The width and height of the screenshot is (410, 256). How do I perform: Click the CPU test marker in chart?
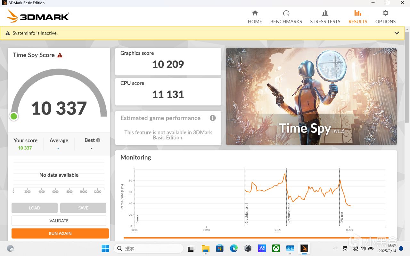[342, 218]
